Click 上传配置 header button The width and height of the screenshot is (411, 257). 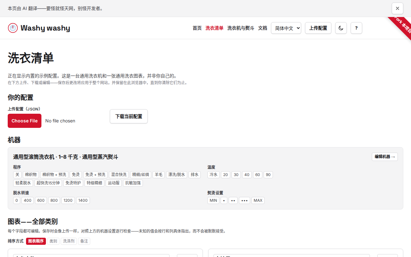[318, 28]
